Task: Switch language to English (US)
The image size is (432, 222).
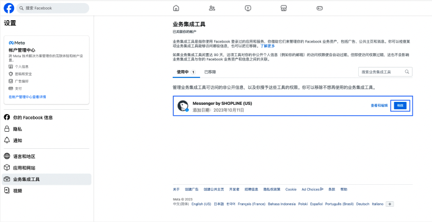Action: click(201, 204)
